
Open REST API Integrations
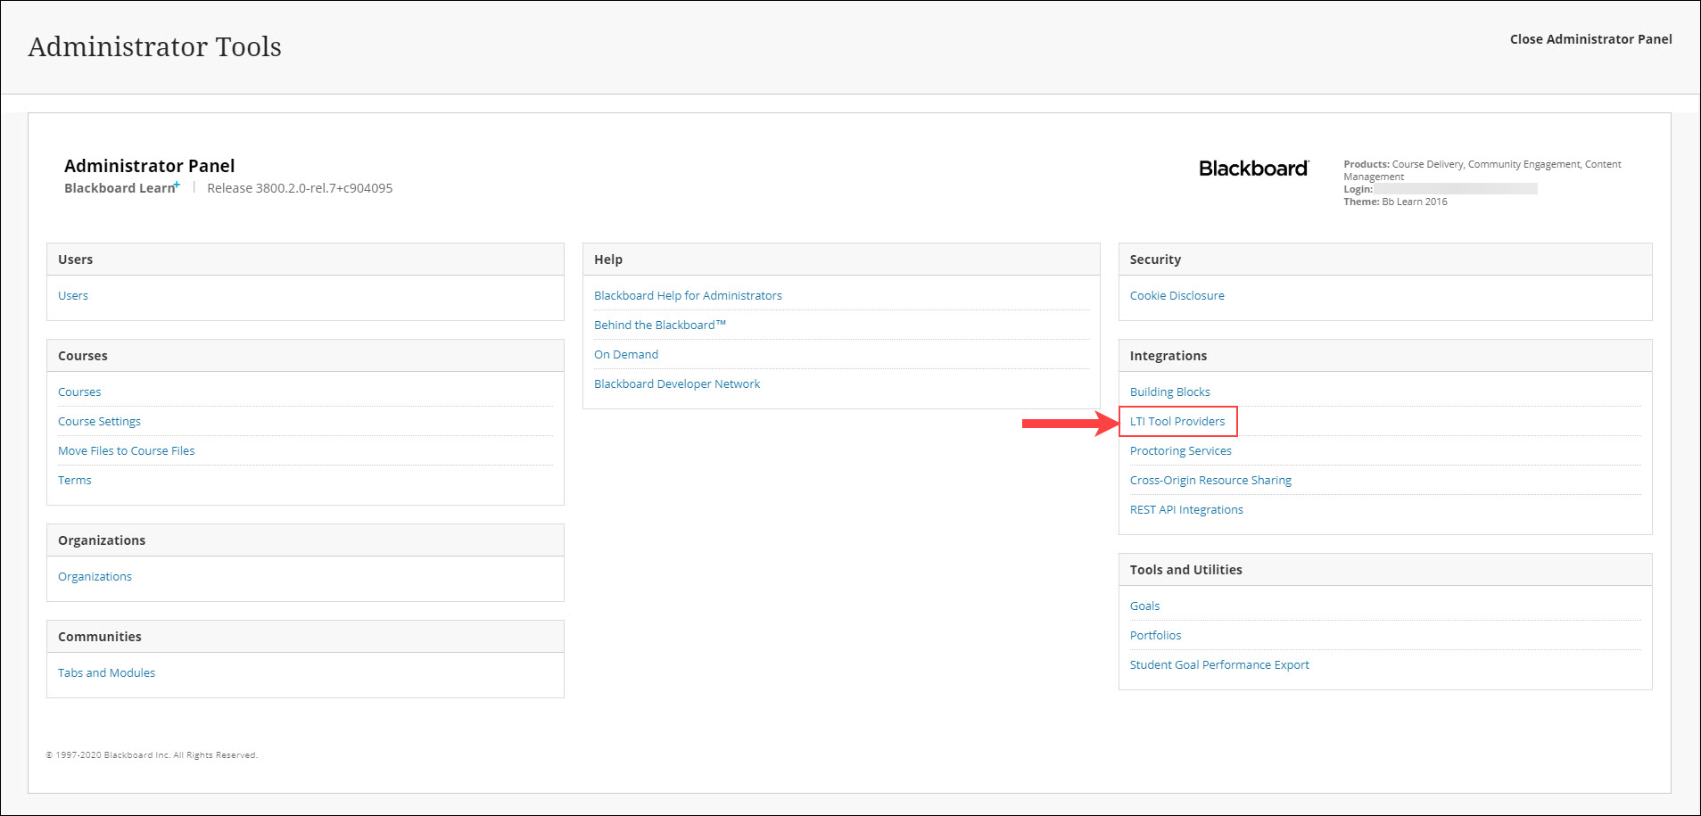pyautogui.click(x=1186, y=510)
